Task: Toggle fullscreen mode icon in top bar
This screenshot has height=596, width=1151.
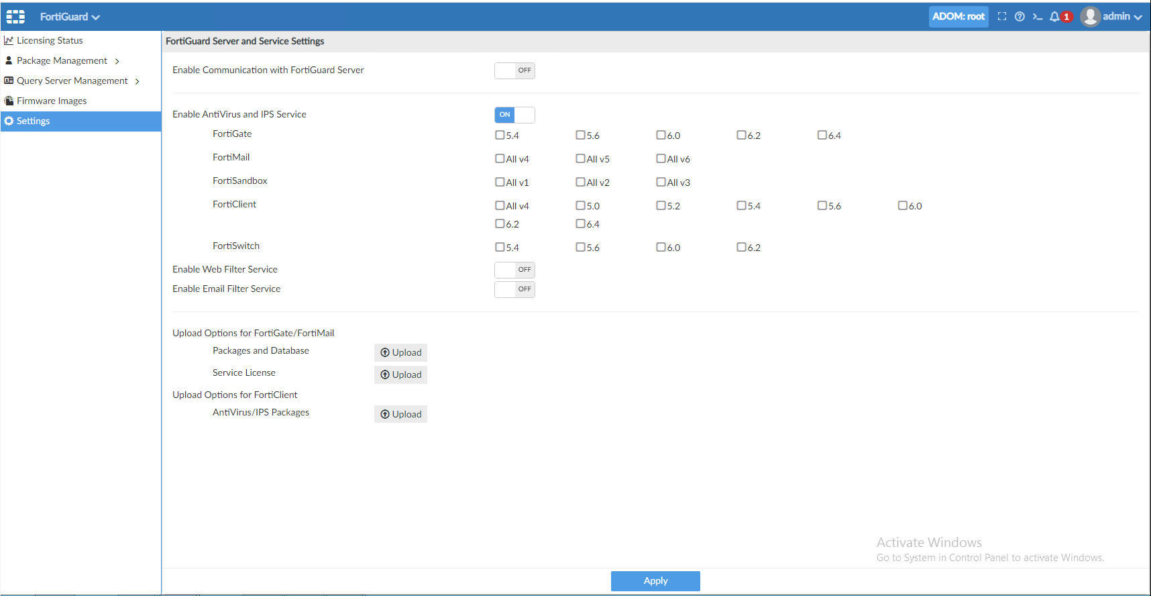Action: pyautogui.click(x=1002, y=17)
